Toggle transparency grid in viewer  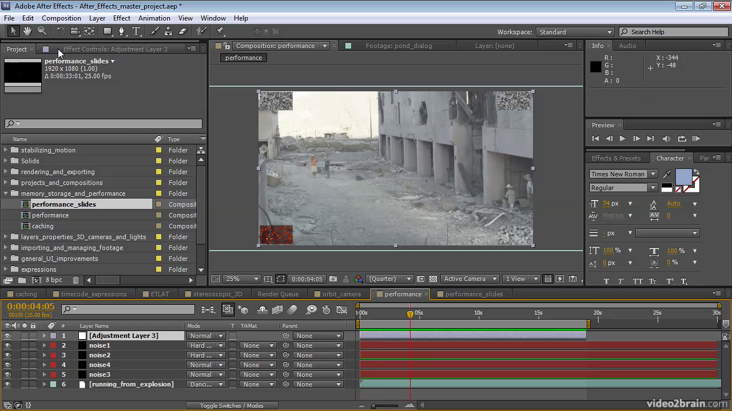pos(433,279)
